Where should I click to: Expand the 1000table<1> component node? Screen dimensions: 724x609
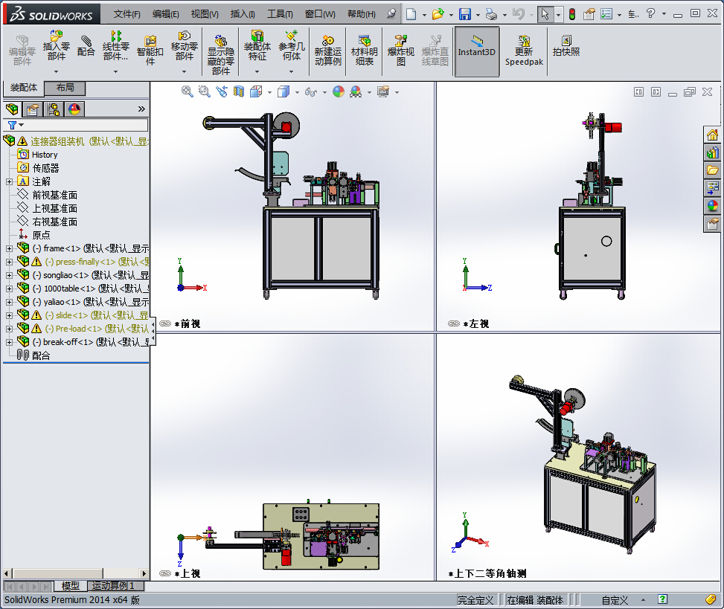click(x=9, y=289)
